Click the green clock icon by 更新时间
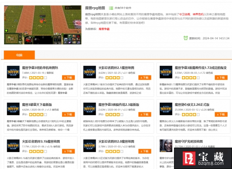The image size is (232, 169). 186,38
